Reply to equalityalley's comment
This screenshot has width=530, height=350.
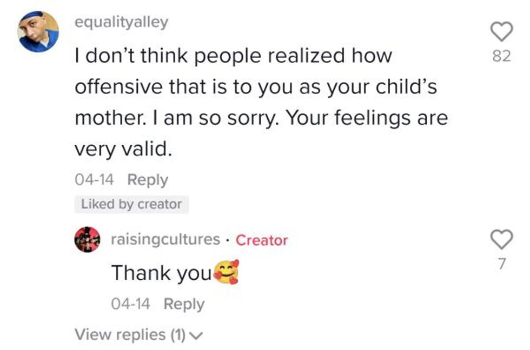[148, 180]
